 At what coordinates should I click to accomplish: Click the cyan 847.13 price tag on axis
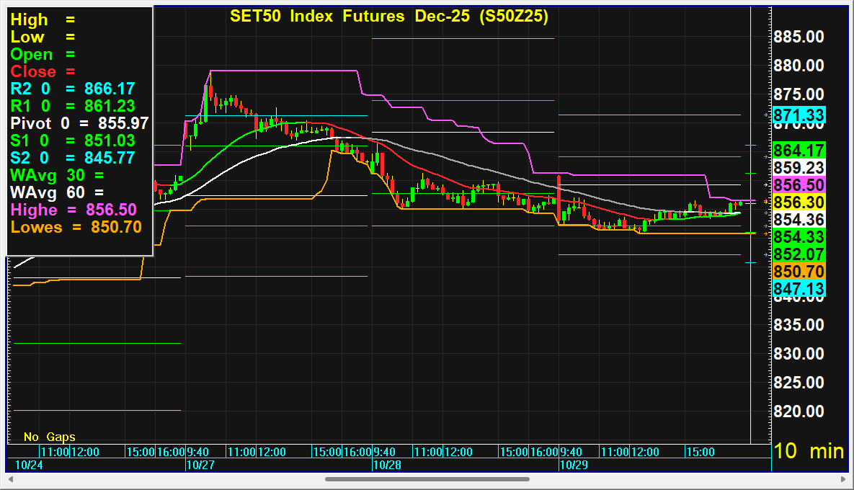(x=799, y=289)
